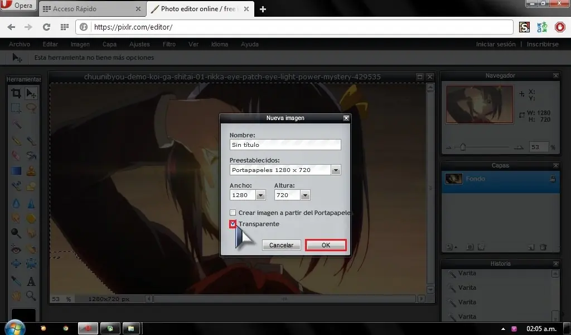The height and width of the screenshot is (335, 571).
Task: Select the Paint Bucket tool
Action: tap(31, 156)
